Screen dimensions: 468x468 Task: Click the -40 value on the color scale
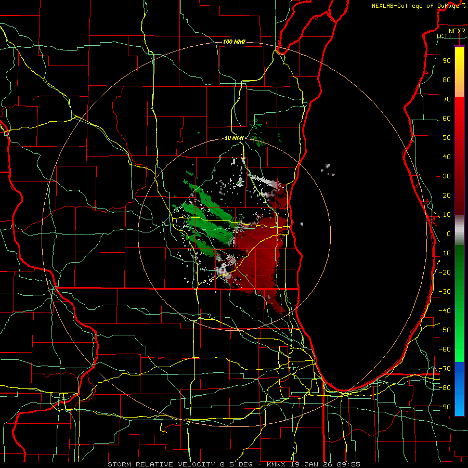[x=445, y=311]
